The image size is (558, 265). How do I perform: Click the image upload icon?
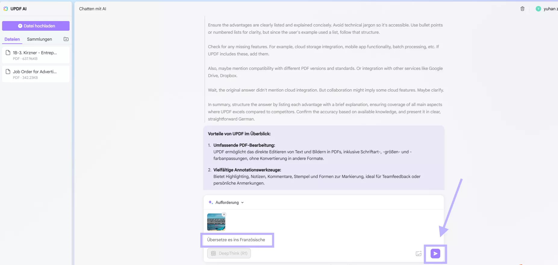[419, 254]
